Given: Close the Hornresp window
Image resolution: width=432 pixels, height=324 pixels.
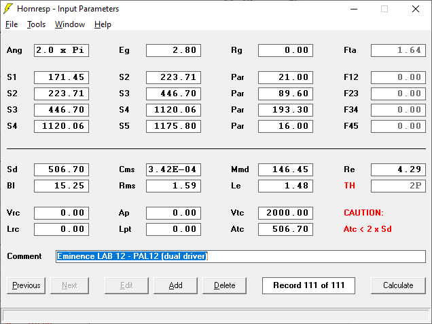Looking at the screenshot, I should tap(416, 9).
